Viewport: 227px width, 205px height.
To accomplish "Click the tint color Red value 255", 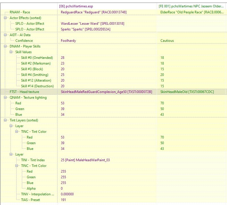I will (63, 171).
